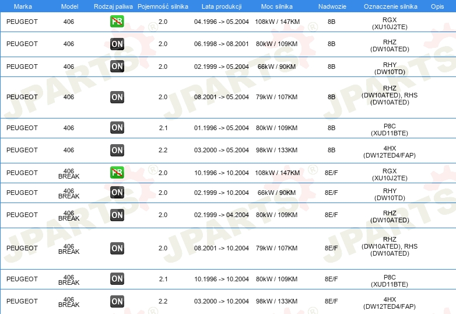Select 4HX (DW12TED4/FAP) cell for 406 BREAK
456x314 pixels.
point(390,303)
